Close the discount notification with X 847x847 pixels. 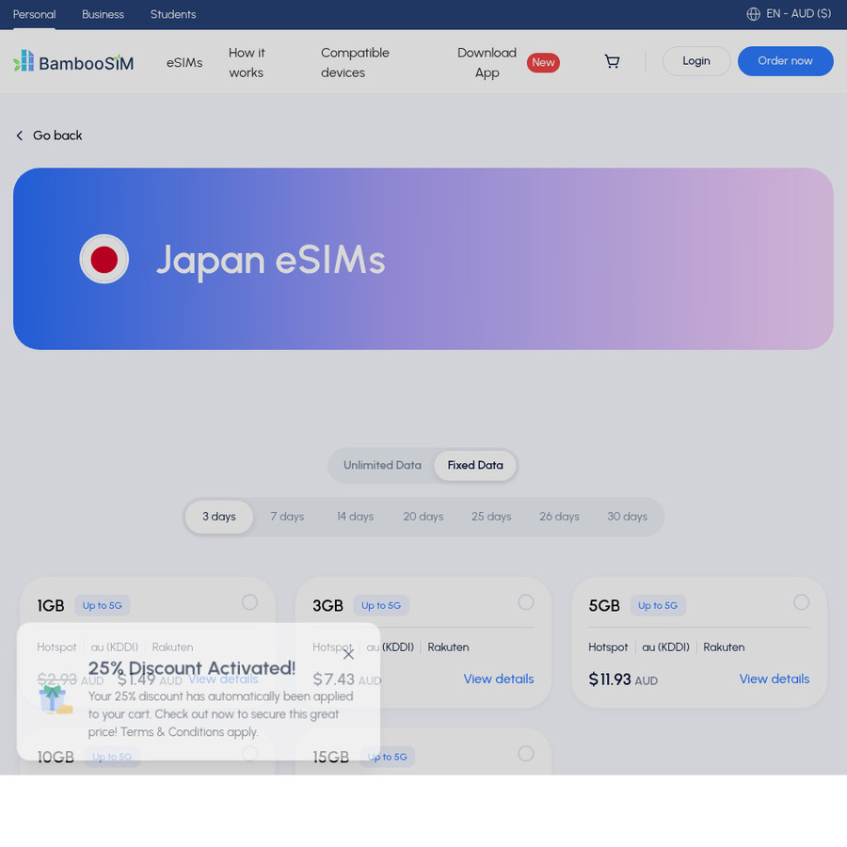point(348,655)
